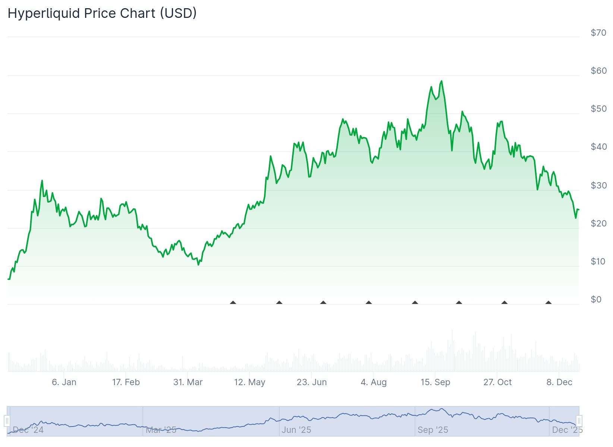Image resolution: width=613 pixels, height=447 pixels.
Task: Select the "23. Jun" x-axis label
Action: click(x=311, y=382)
